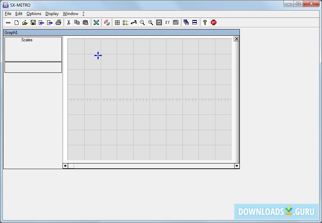Open help with question mark icon
The image size is (322, 223).
click(205, 22)
